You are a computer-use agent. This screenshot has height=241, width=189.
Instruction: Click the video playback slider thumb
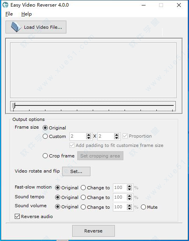point(14,106)
